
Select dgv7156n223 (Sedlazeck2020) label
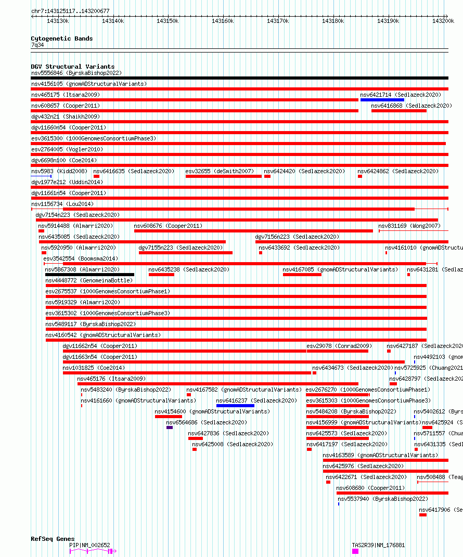tap(297, 237)
